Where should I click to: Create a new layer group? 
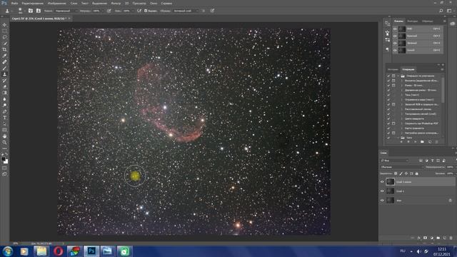coord(438,238)
